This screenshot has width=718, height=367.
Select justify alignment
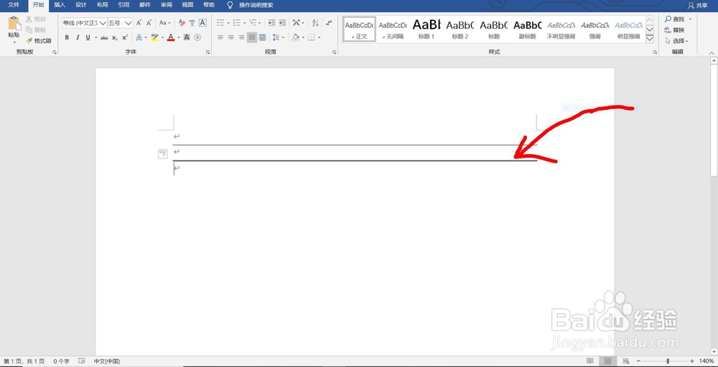pyautogui.click(x=252, y=37)
